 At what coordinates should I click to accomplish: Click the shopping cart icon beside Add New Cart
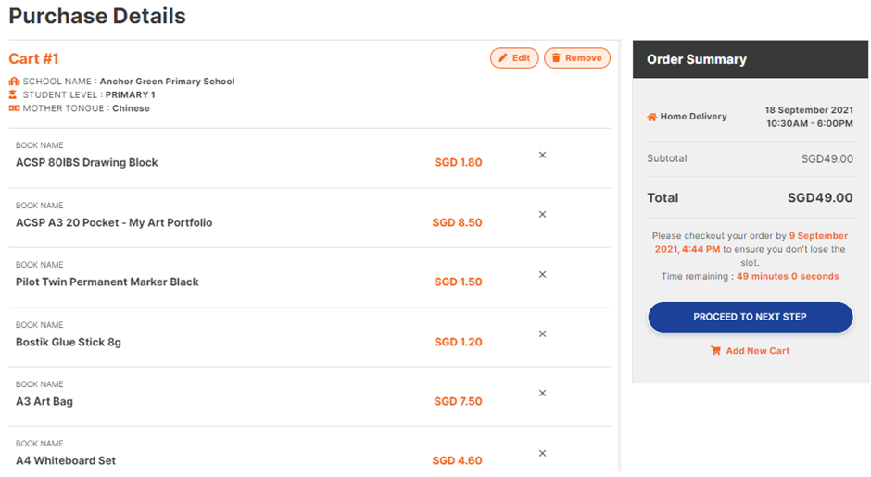click(x=715, y=350)
